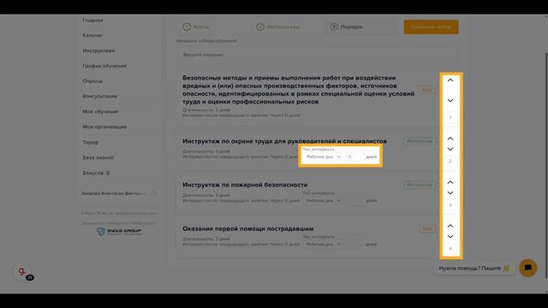The height and width of the screenshot is (308, 548).
Task: Open 'Инструктажи' in the sidebar
Action: (x=98, y=50)
